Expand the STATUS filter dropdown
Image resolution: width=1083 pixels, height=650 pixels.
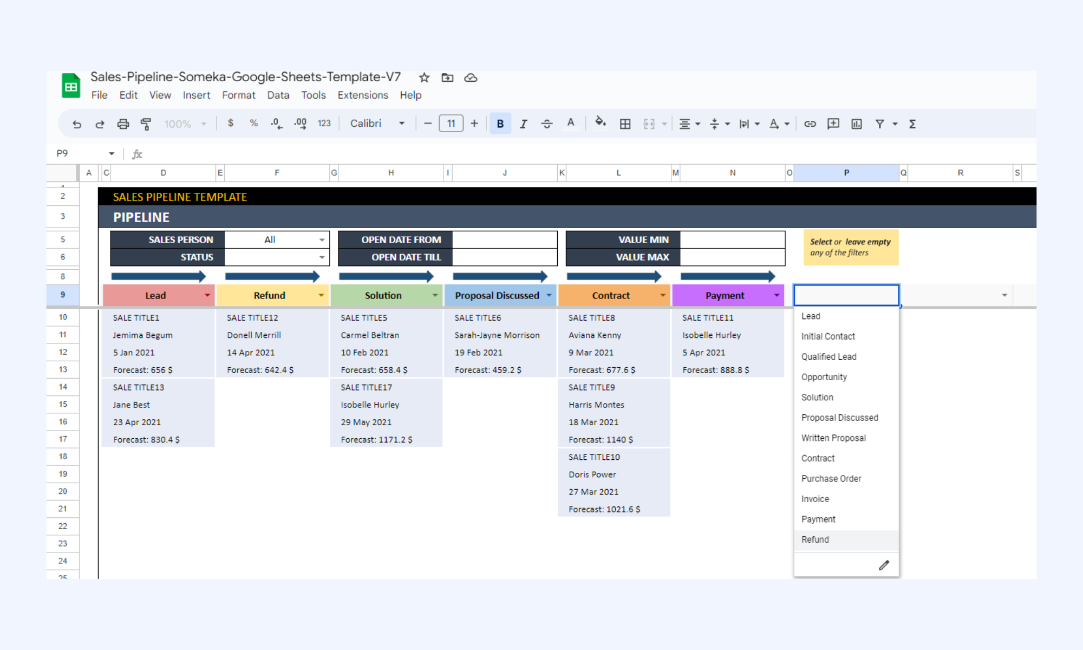322,257
